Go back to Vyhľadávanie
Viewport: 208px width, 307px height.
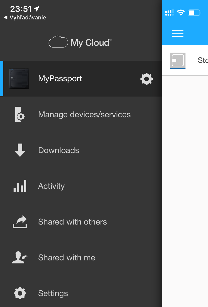pyautogui.click(x=25, y=18)
